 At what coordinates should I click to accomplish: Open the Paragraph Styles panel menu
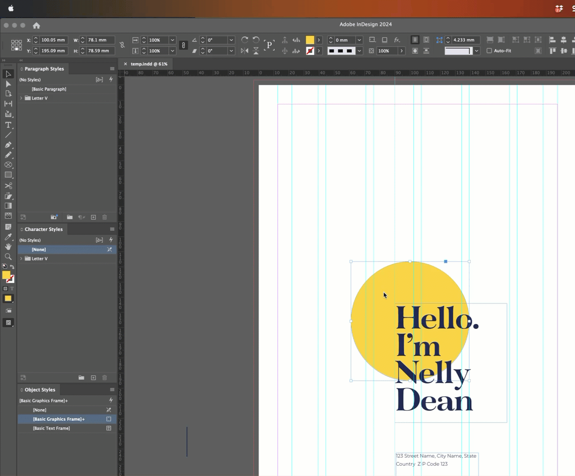112,69
